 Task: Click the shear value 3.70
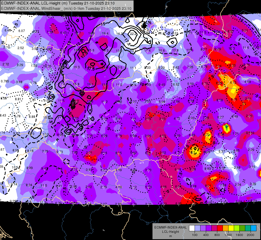point(148,170)
